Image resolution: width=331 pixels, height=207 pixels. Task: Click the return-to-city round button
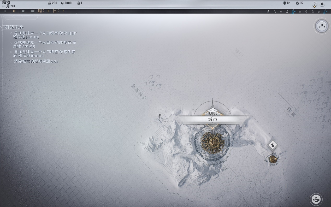pyautogui.click(x=321, y=26)
